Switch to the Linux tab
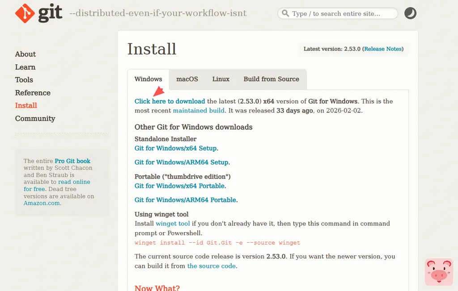458x291 pixels. tap(221, 79)
